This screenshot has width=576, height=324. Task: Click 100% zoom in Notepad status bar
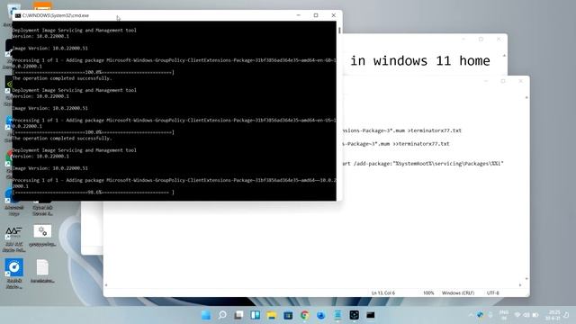point(428,292)
